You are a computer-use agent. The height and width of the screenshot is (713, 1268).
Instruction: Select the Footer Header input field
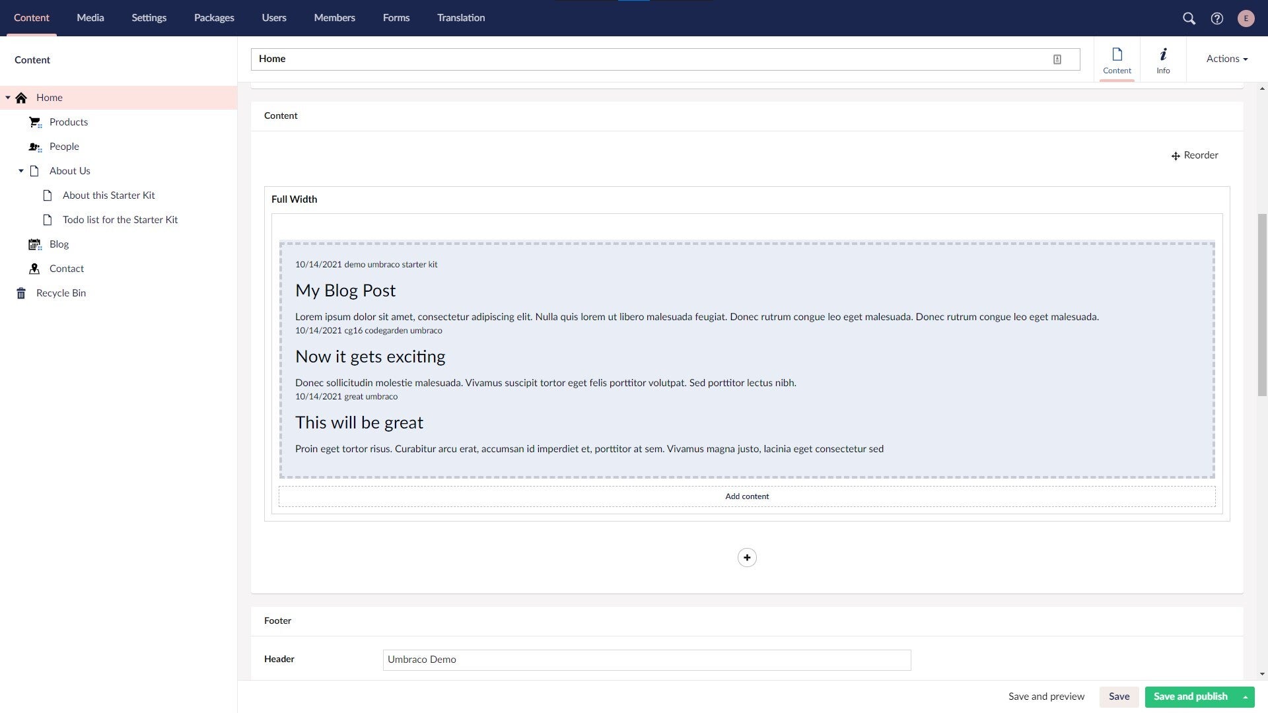click(x=646, y=660)
